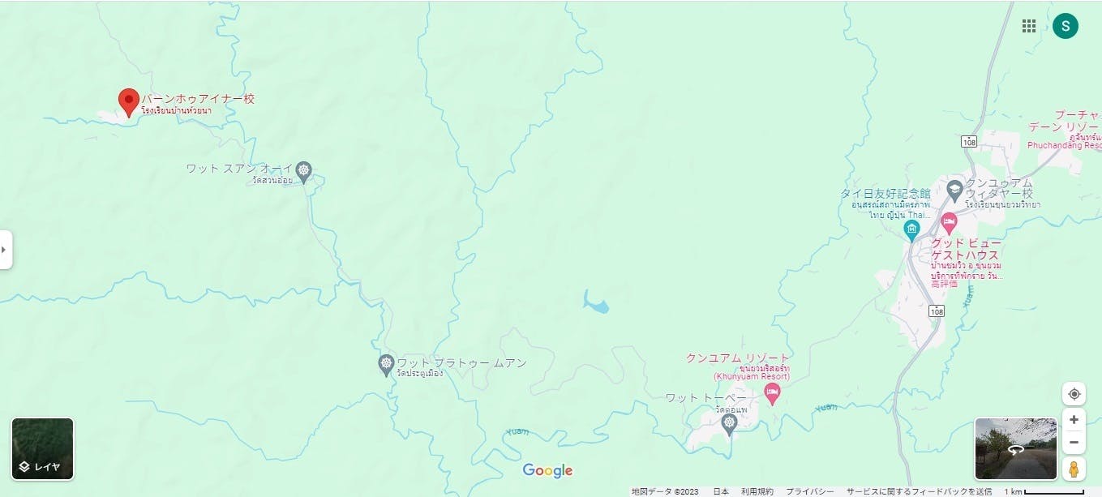This screenshot has height=497, width=1102.
Task: Open the Street View photo thumbnail
Action: pyautogui.click(x=1016, y=449)
